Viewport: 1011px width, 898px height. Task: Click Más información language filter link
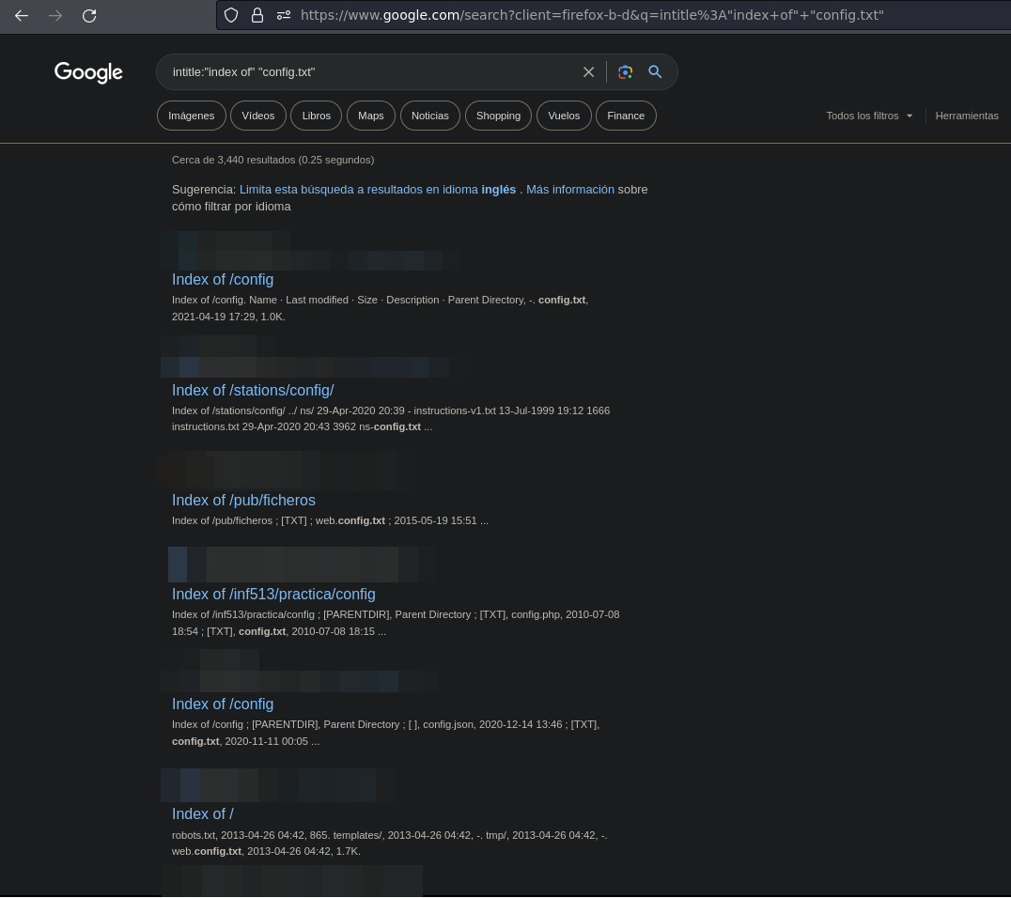tap(569, 189)
